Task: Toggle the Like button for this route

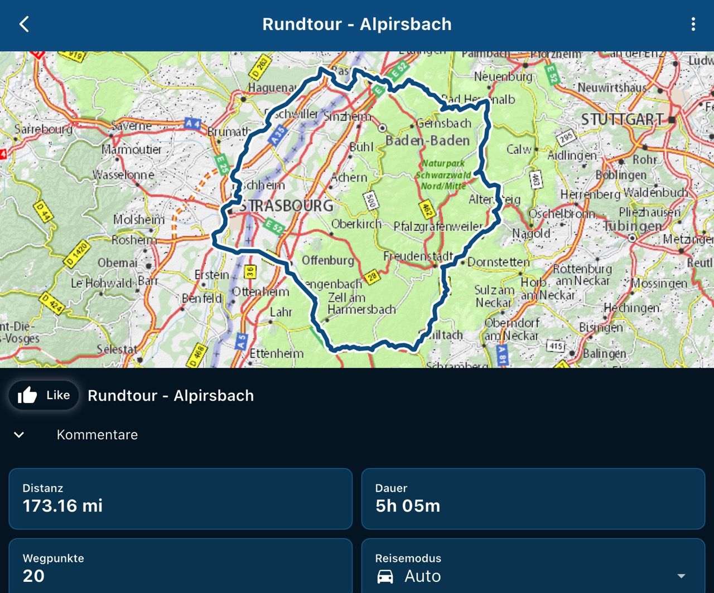Action: click(44, 395)
